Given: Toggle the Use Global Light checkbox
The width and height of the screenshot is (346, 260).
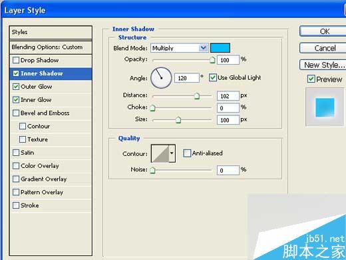Looking at the screenshot, I should tap(212, 77).
